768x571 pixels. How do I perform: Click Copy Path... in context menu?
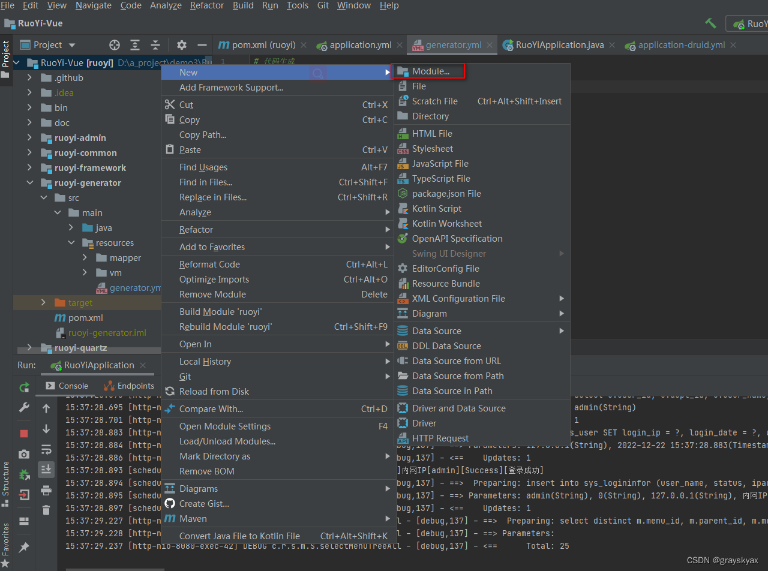coord(277,135)
